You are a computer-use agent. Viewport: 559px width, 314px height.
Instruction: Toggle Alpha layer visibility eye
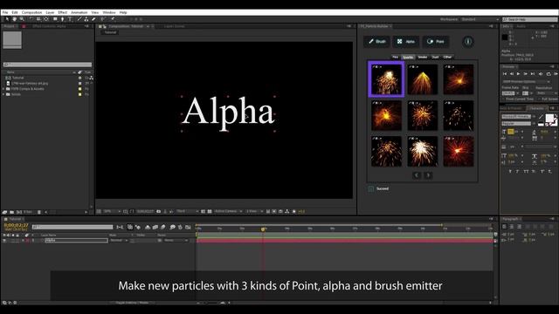[4, 241]
